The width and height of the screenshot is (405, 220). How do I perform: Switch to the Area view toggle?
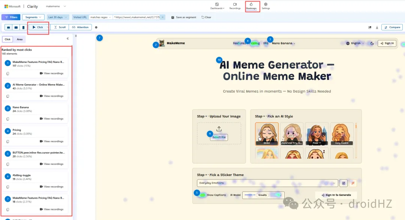coord(19,39)
